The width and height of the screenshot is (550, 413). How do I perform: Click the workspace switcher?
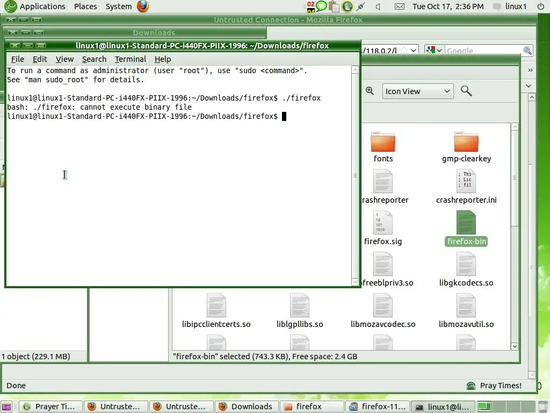(505, 407)
